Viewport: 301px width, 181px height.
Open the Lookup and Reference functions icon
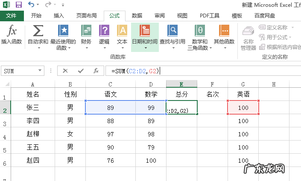pos(172,31)
